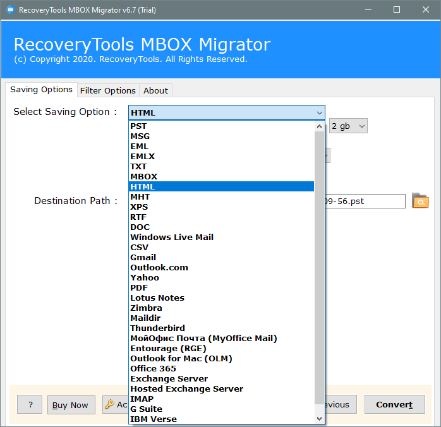This screenshot has width=441, height=427.
Task: Select МойОфис Почта (MyOffice Mail) entry
Action: pos(221,339)
